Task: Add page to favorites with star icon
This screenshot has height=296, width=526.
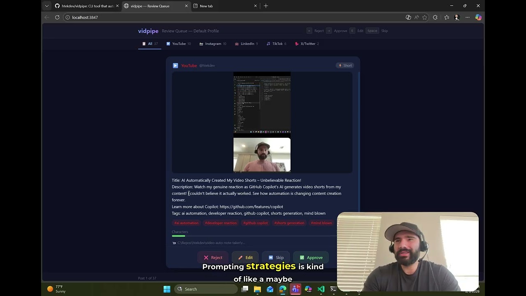Action: click(425, 17)
